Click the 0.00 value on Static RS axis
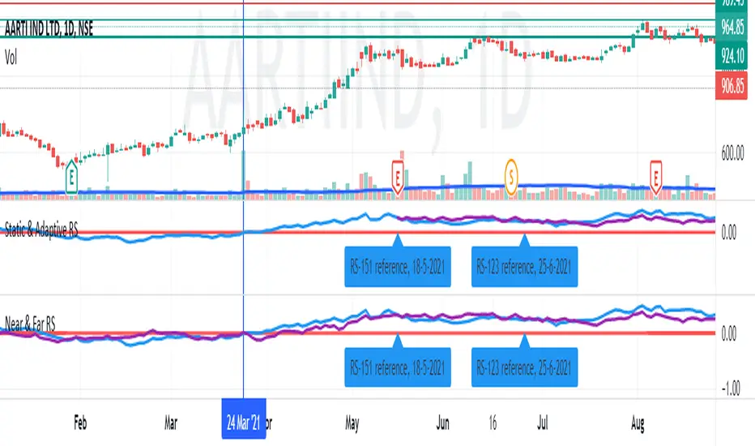This screenshot has width=755, height=446. (x=728, y=233)
